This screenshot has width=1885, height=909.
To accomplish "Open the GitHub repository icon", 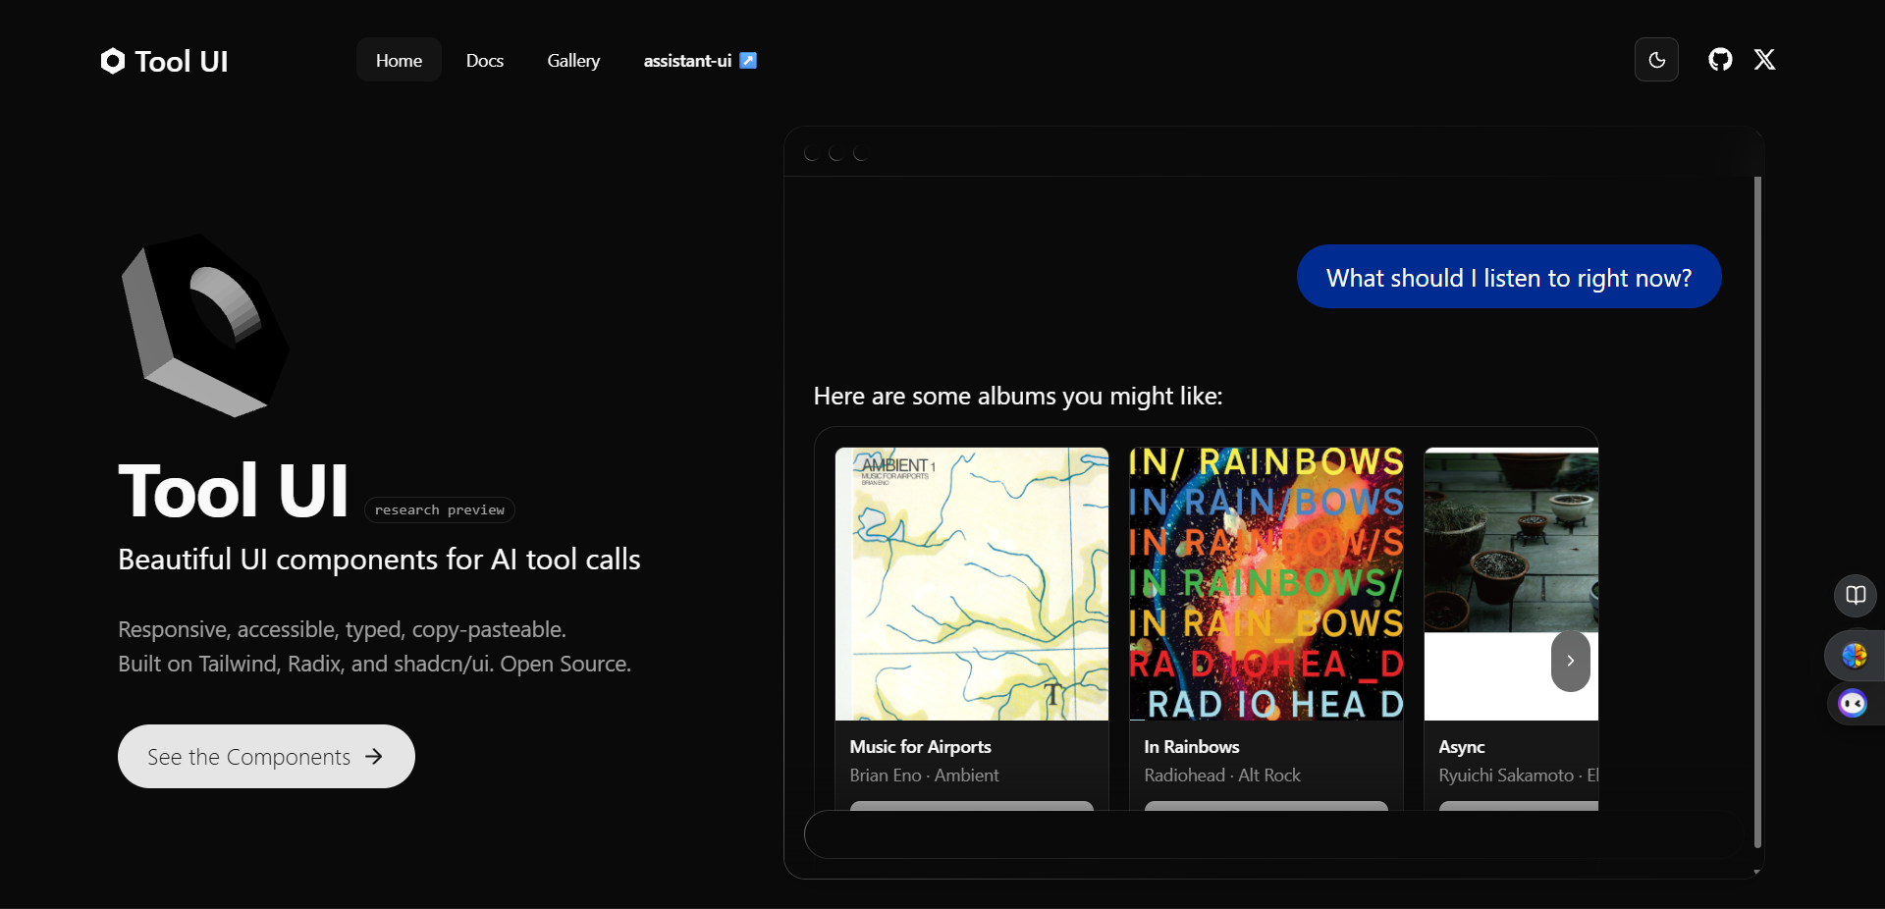I will click(x=1719, y=60).
